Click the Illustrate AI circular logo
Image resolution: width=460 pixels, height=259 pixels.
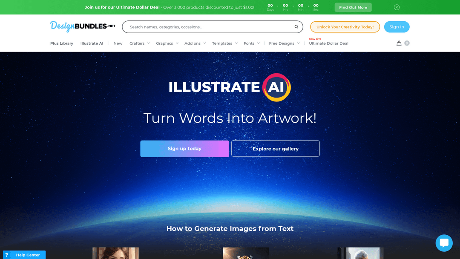click(276, 87)
